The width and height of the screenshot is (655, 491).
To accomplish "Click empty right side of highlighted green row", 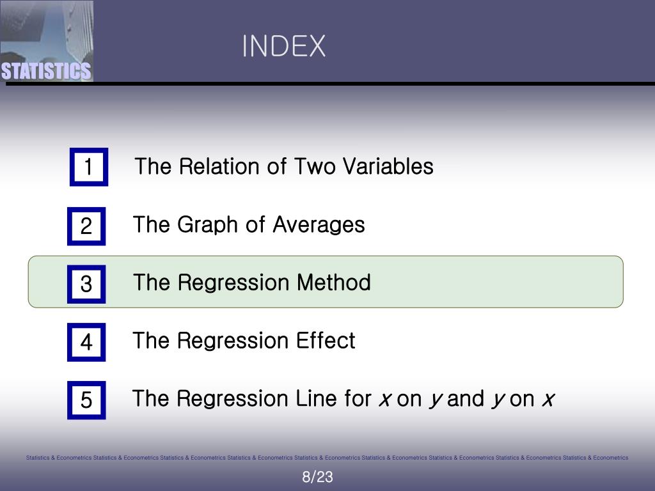I will coord(512,282).
